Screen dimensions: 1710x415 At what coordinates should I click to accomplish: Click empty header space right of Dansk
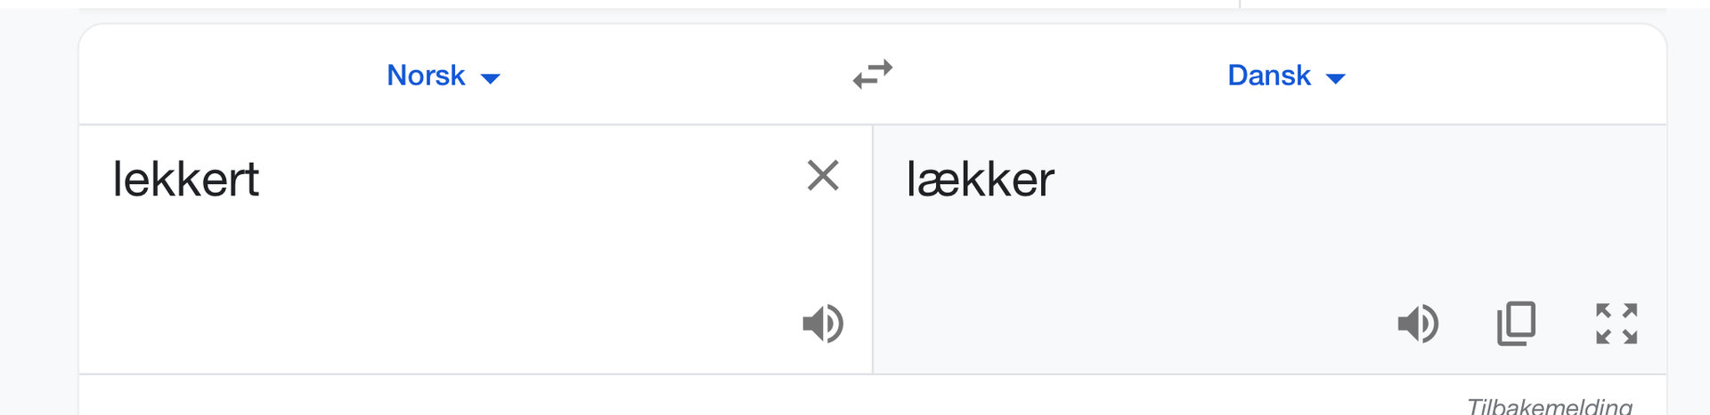click(1514, 76)
